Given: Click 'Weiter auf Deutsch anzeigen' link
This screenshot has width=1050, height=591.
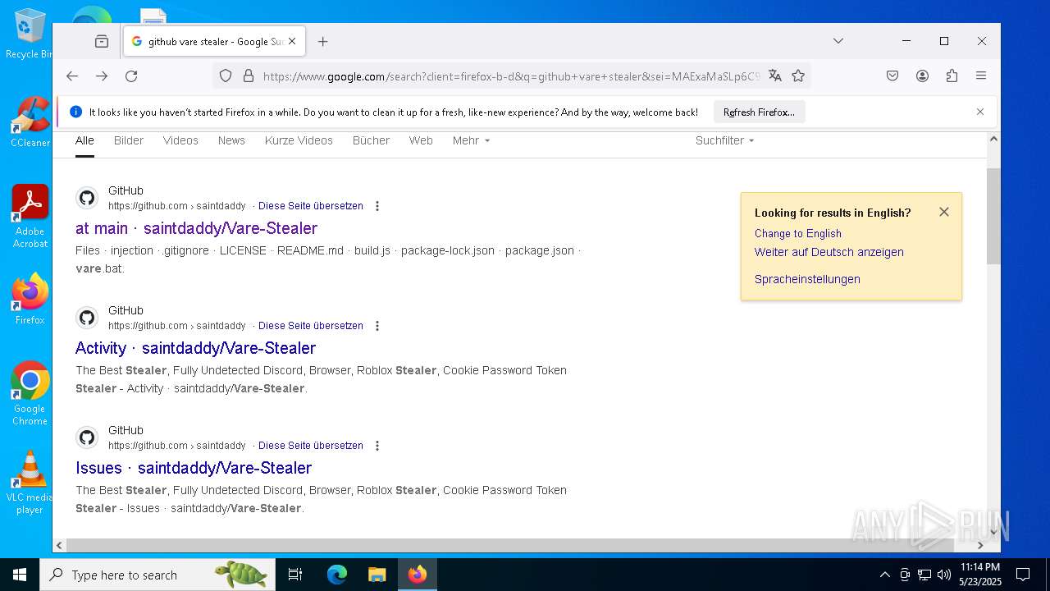Looking at the screenshot, I should 829,252.
